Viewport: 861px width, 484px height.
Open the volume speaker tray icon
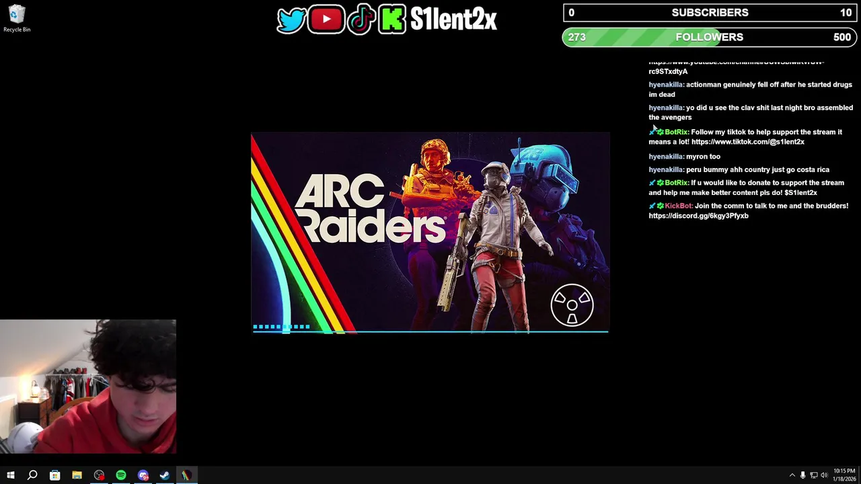click(824, 475)
